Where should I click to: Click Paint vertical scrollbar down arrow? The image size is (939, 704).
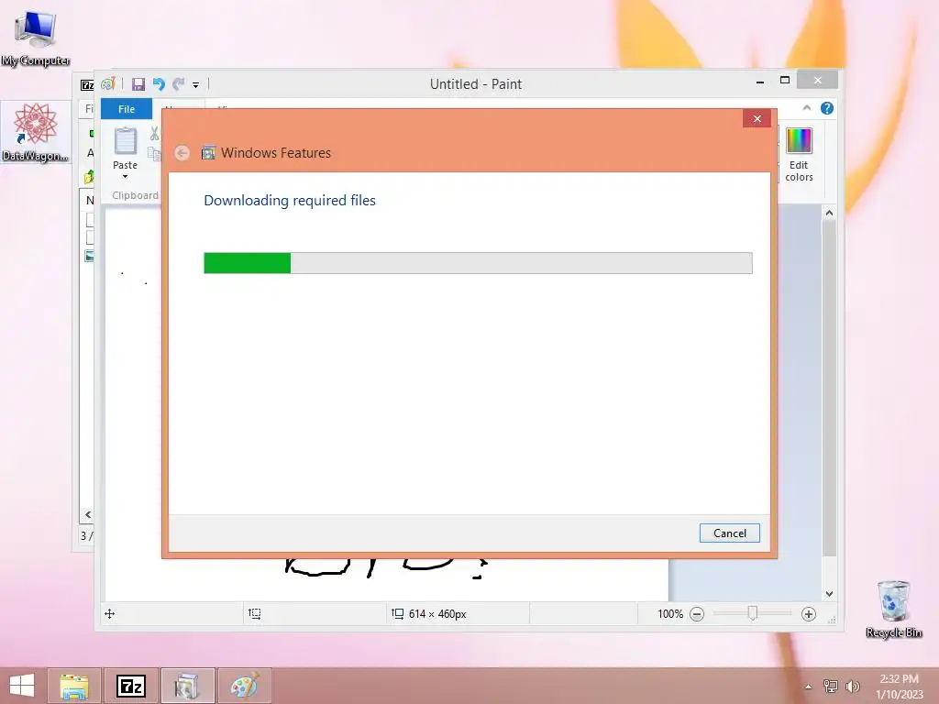[829, 594]
